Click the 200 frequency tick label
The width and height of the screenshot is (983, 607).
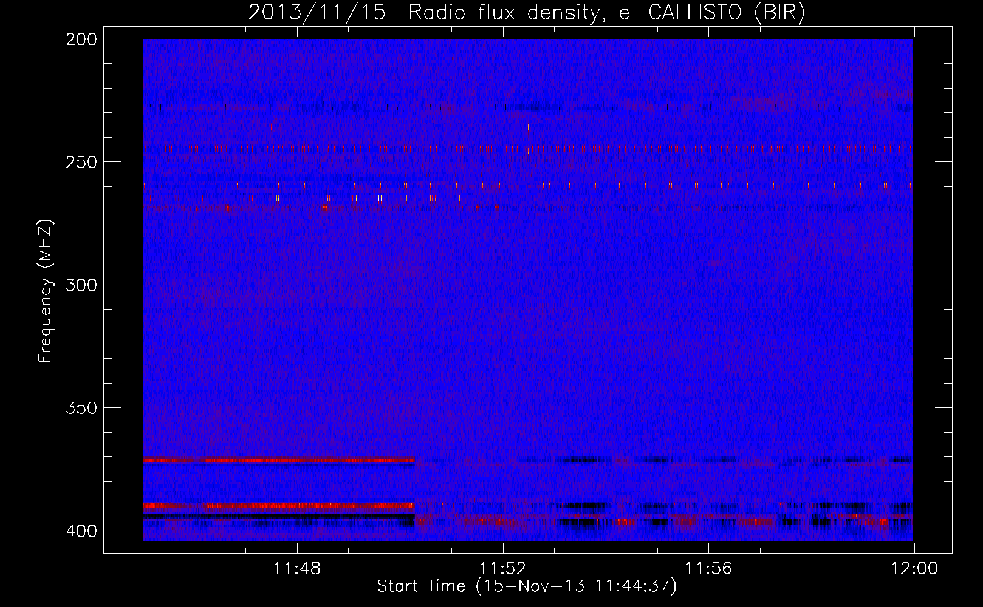tap(81, 39)
